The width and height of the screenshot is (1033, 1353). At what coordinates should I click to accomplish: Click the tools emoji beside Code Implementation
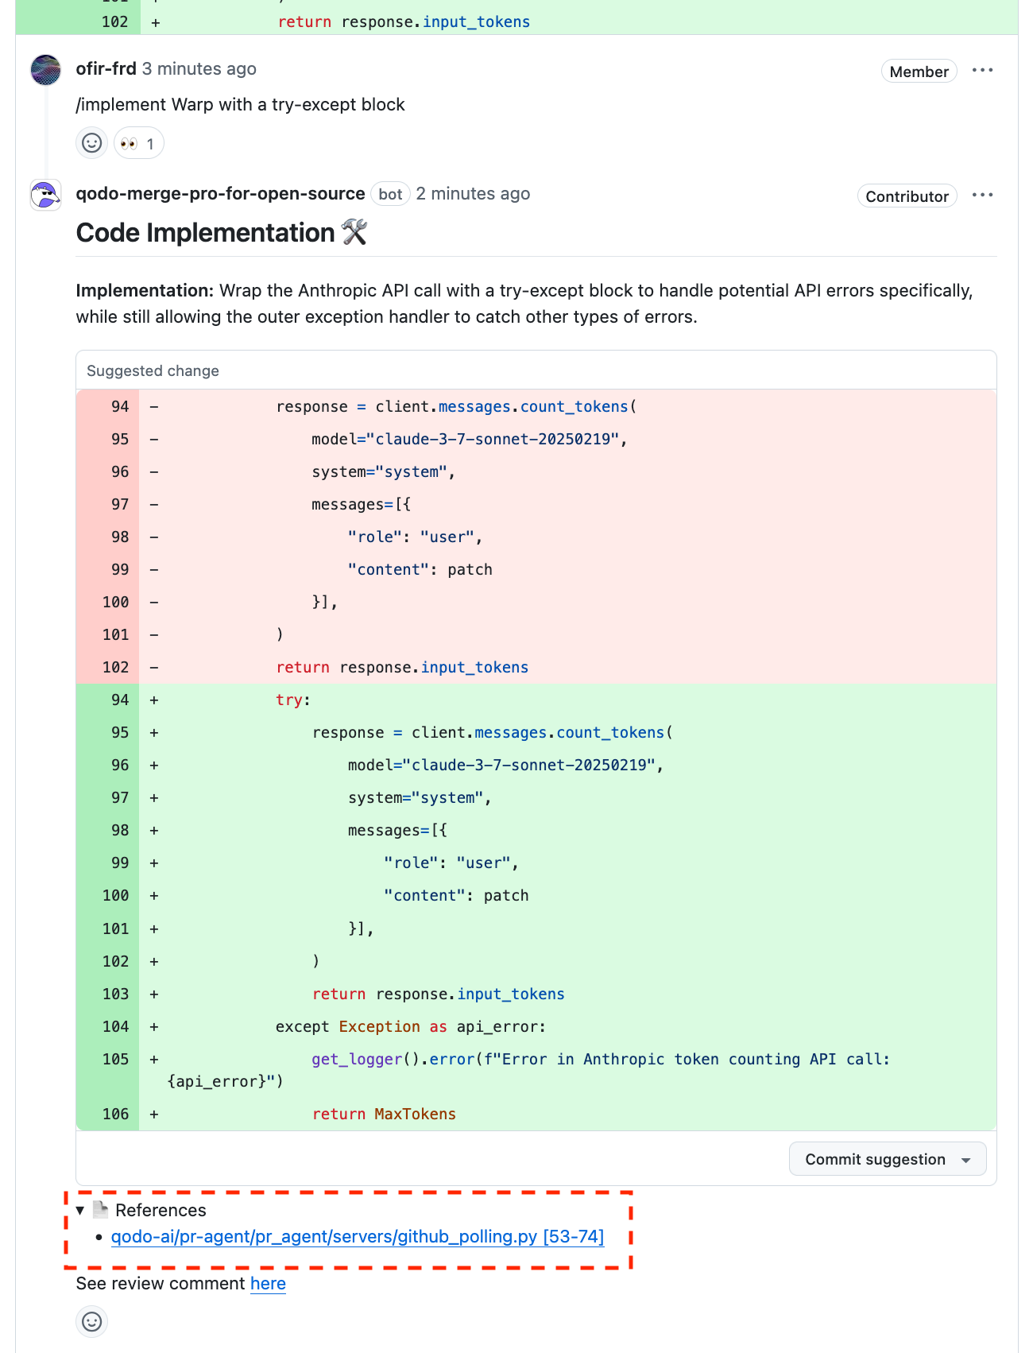click(x=354, y=233)
